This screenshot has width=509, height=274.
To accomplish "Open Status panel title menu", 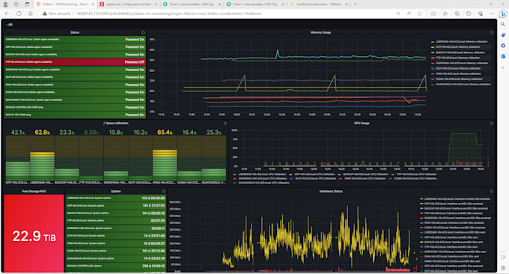I will point(75,32).
